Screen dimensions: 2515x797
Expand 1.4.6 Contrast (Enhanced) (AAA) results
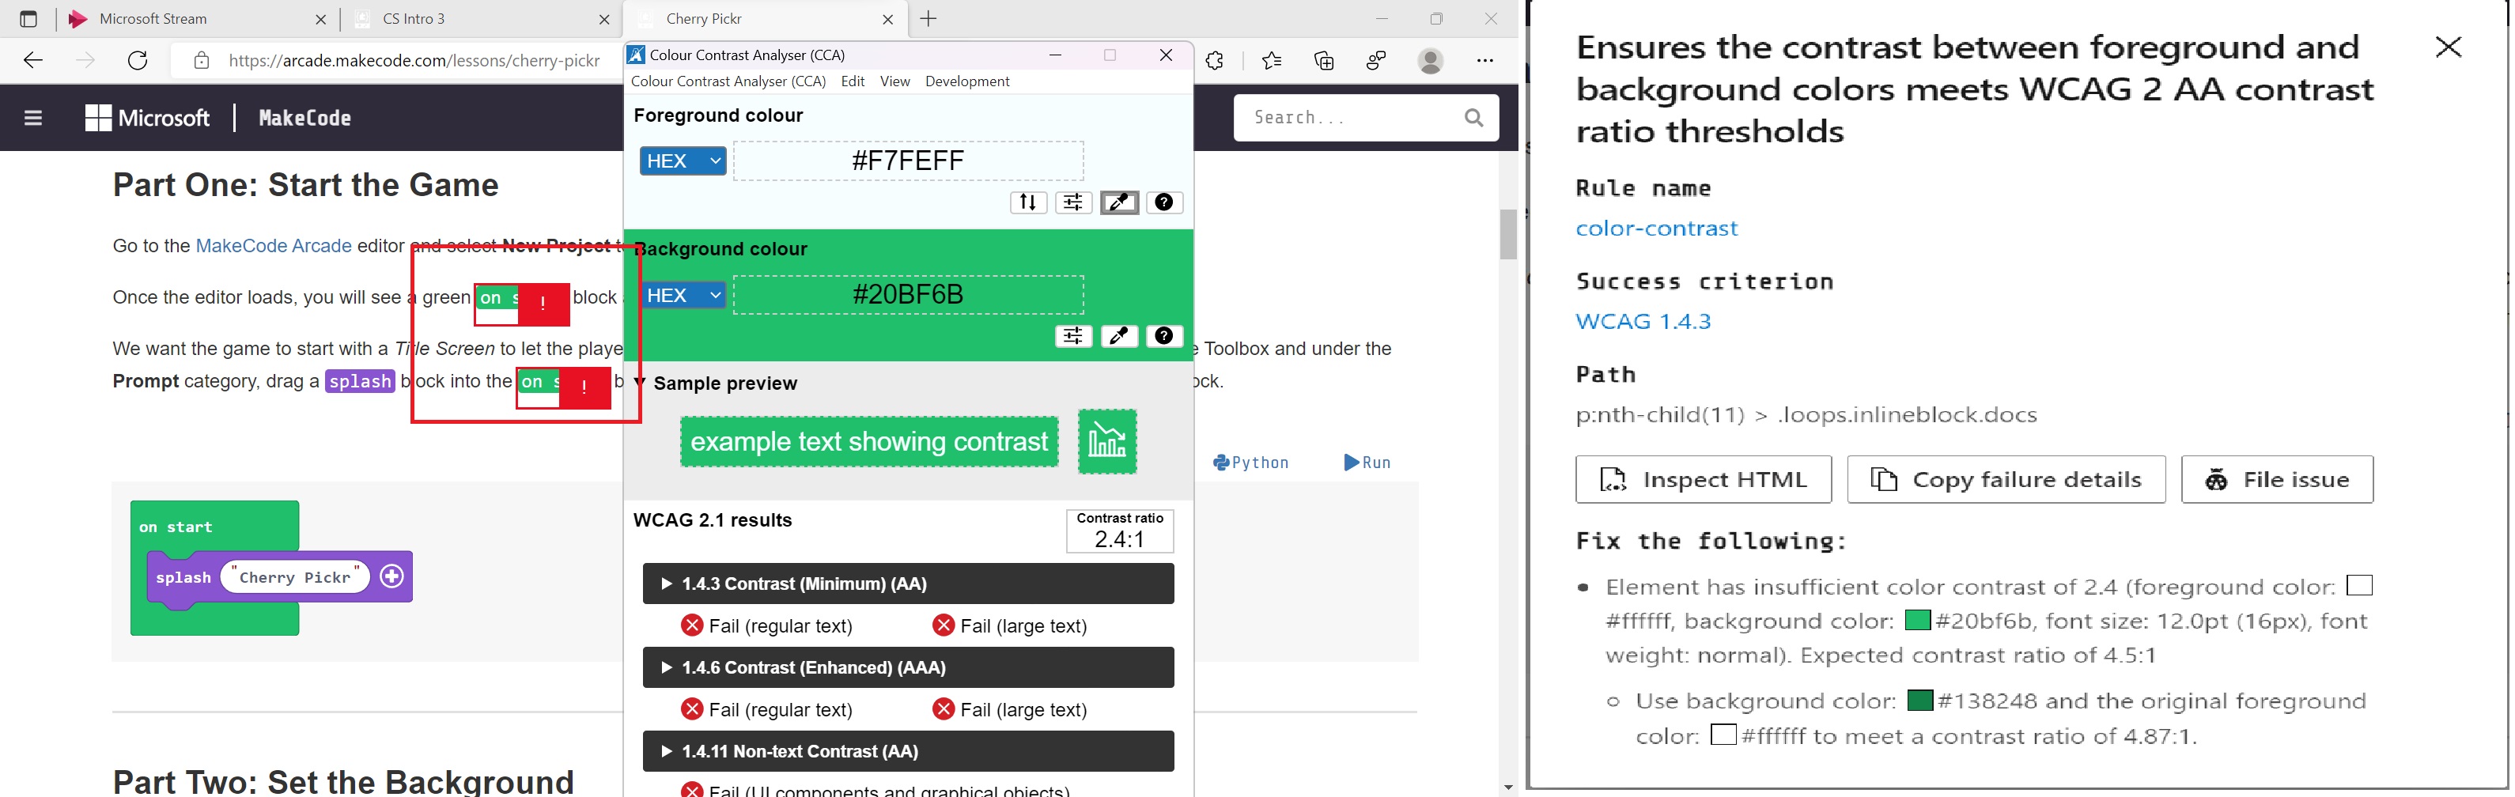(x=908, y=667)
